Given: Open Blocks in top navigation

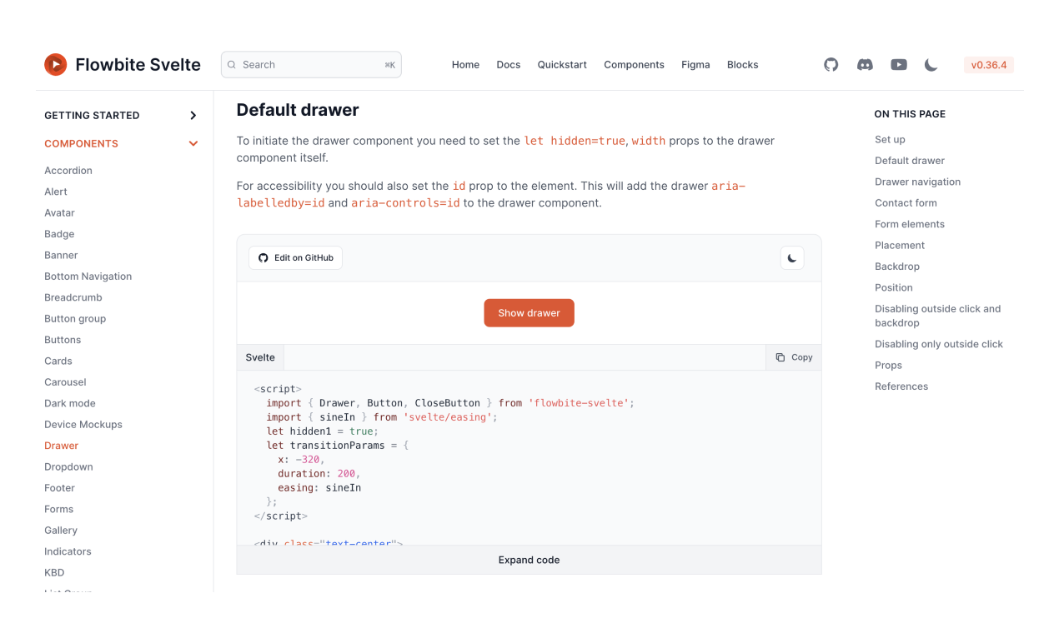Looking at the screenshot, I should point(743,64).
